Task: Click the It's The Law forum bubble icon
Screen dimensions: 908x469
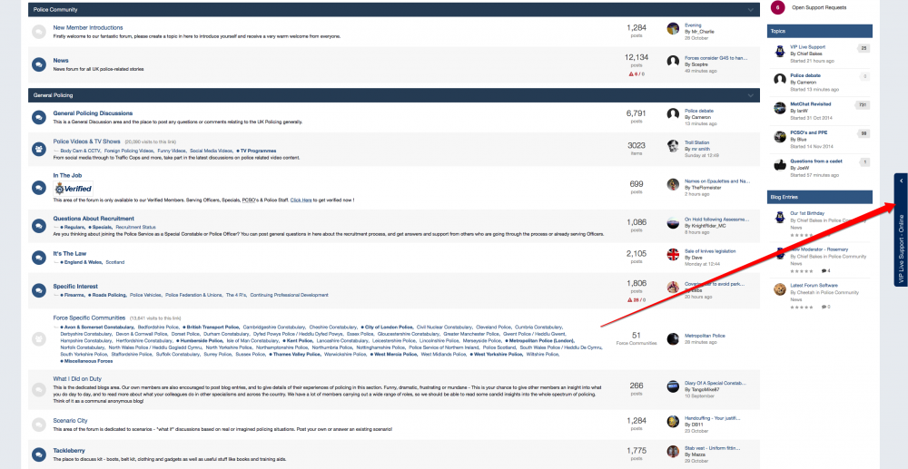Action: (x=39, y=258)
